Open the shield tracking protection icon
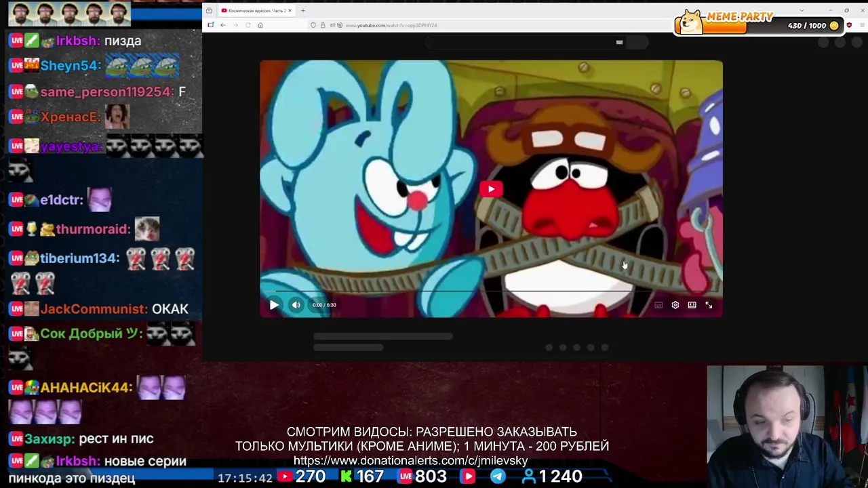868x488 pixels. [313, 25]
